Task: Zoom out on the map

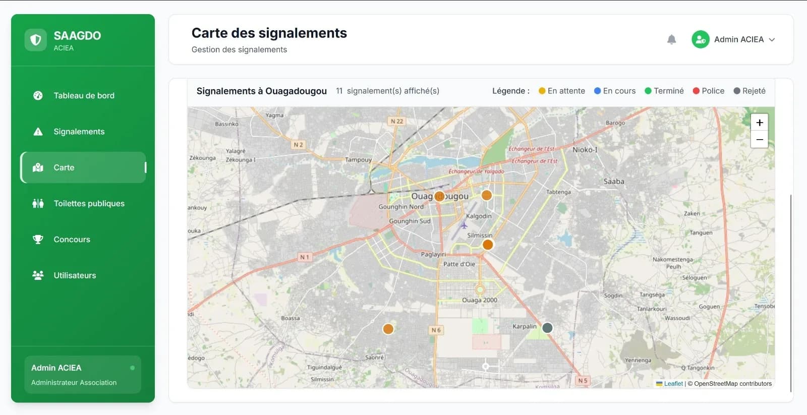Action: point(760,140)
